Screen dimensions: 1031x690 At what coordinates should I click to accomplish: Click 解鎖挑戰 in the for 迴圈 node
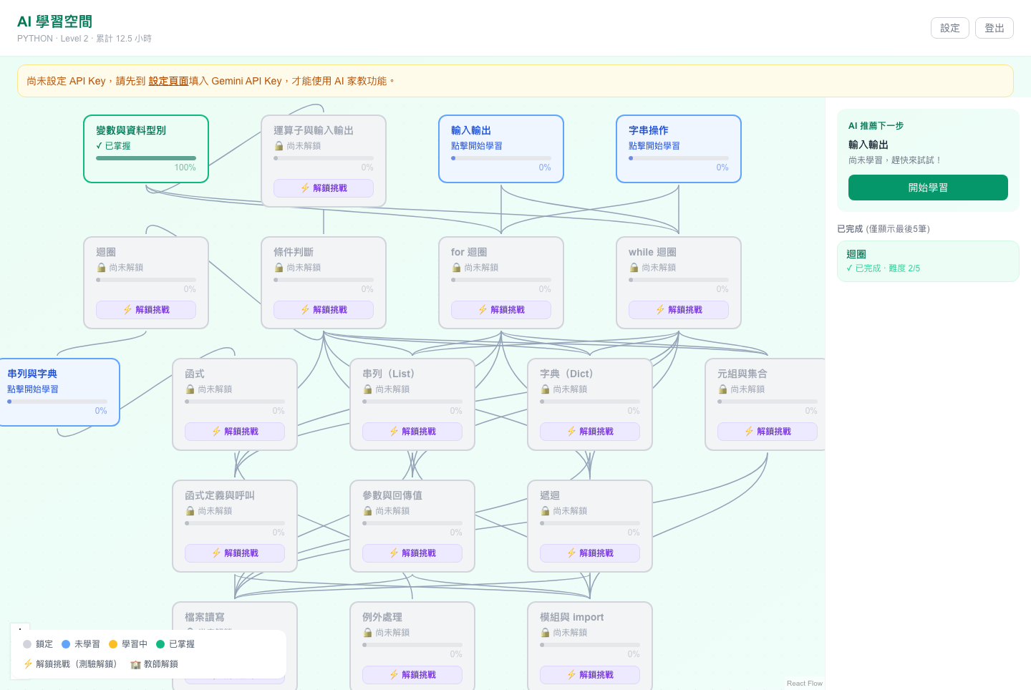501,310
